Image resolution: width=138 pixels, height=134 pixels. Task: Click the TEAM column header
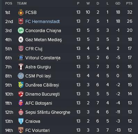[x=22, y=3]
